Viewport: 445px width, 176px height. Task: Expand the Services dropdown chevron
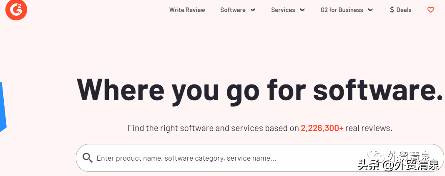pyautogui.click(x=302, y=10)
